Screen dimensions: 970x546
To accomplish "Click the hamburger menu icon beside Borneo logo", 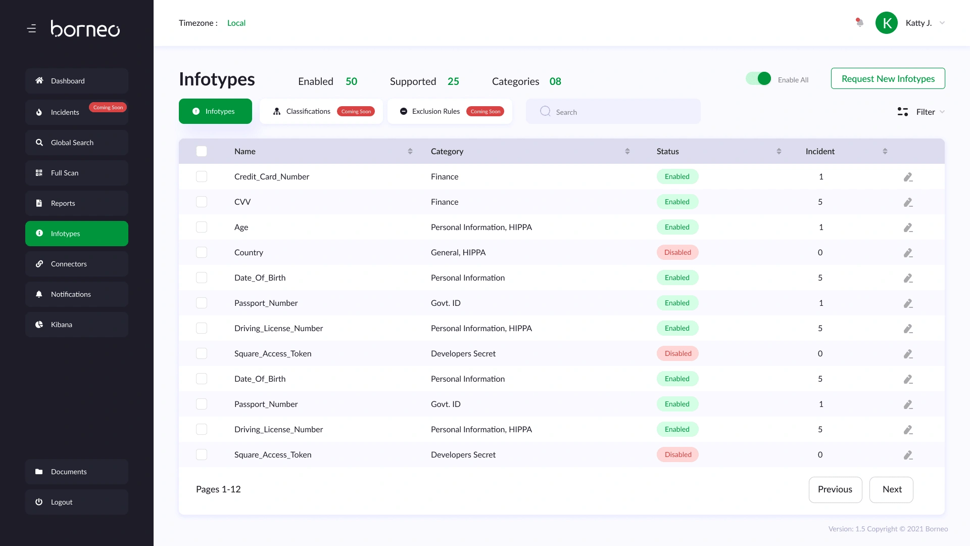I will [x=31, y=29].
